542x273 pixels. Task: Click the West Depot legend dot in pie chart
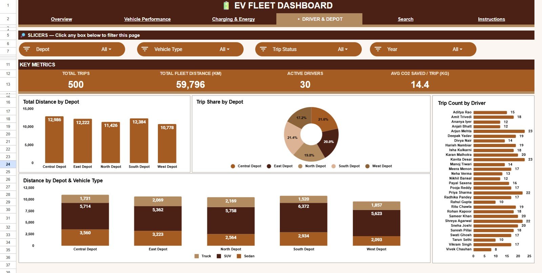click(x=367, y=166)
